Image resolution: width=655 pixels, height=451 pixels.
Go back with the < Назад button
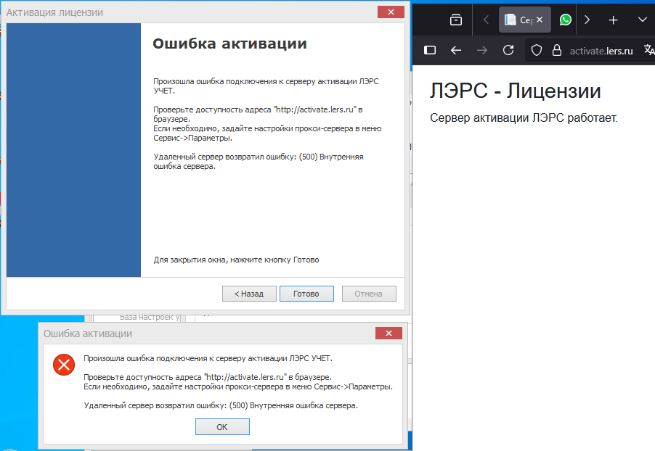(x=249, y=294)
